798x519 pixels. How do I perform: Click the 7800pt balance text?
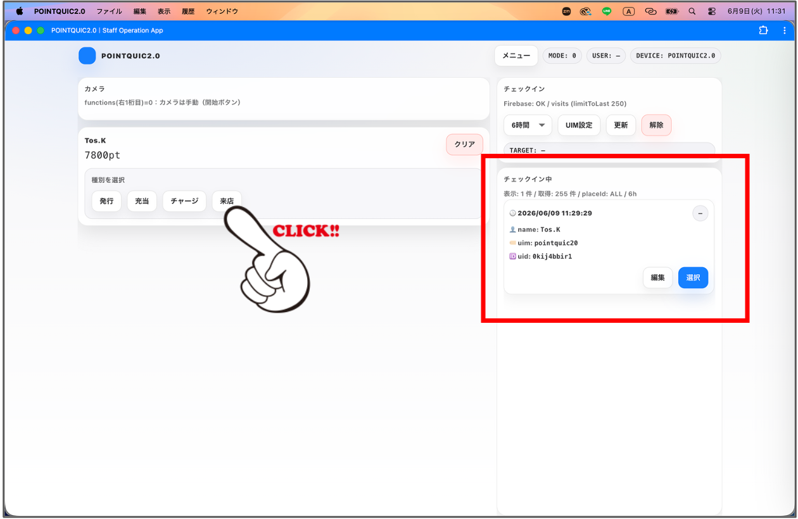(x=103, y=155)
